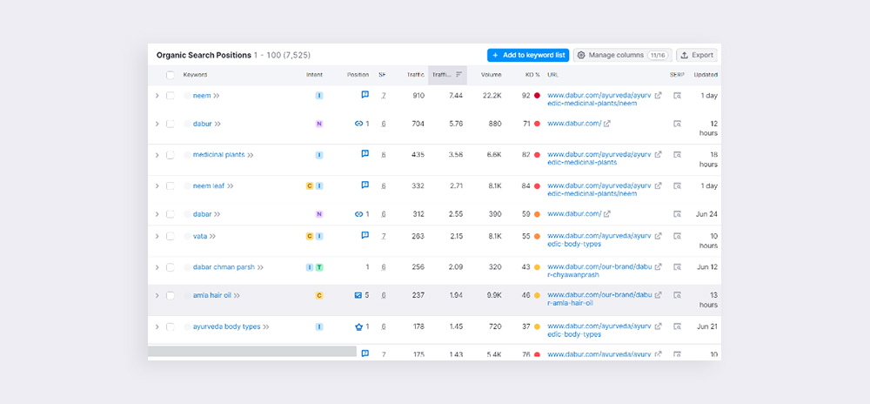The image size is (870, 404).
Task: Check the vata row checkbox
Action: 171,236
